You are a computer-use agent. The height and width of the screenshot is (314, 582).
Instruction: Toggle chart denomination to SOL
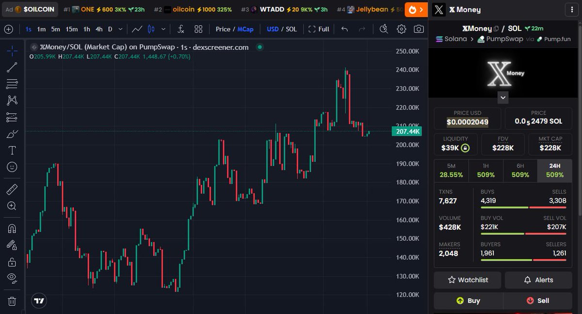(x=291, y=29)
